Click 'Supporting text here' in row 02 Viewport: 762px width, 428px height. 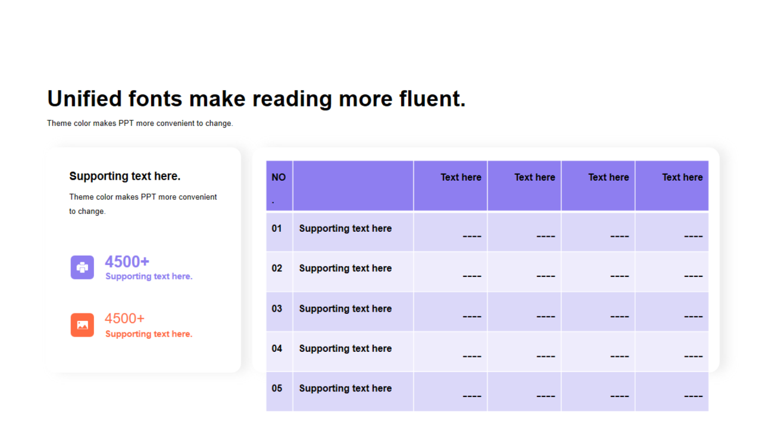(x=345, y=268)
